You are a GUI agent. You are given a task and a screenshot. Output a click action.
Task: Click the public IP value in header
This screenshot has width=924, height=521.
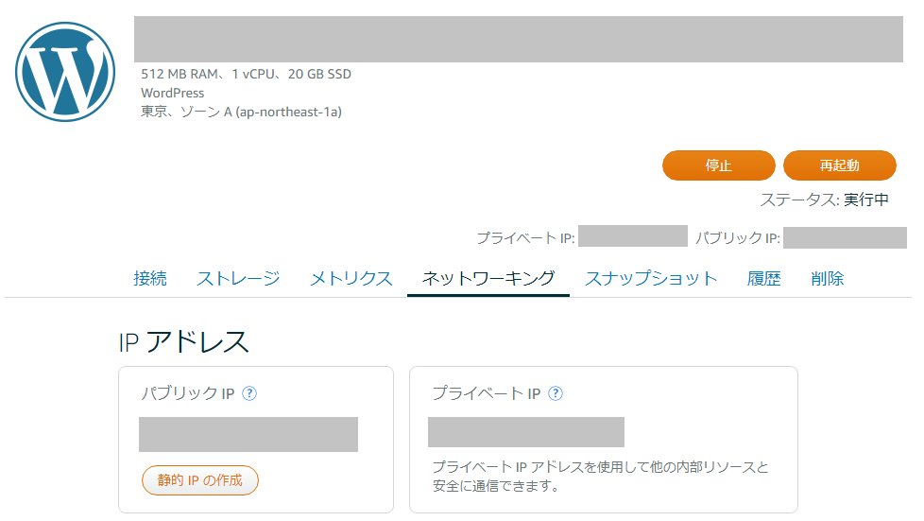click(845, 237)
